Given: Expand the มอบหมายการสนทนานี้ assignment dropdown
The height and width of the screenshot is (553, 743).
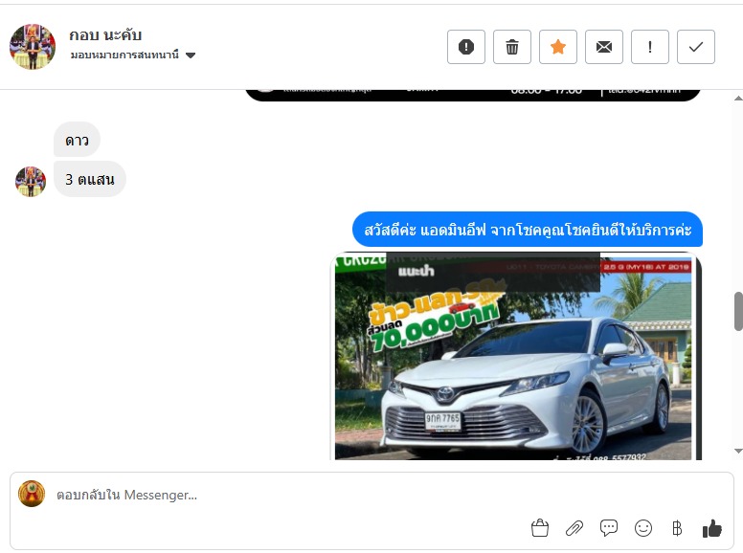Looking at the screenshot, I should (133, 55).
